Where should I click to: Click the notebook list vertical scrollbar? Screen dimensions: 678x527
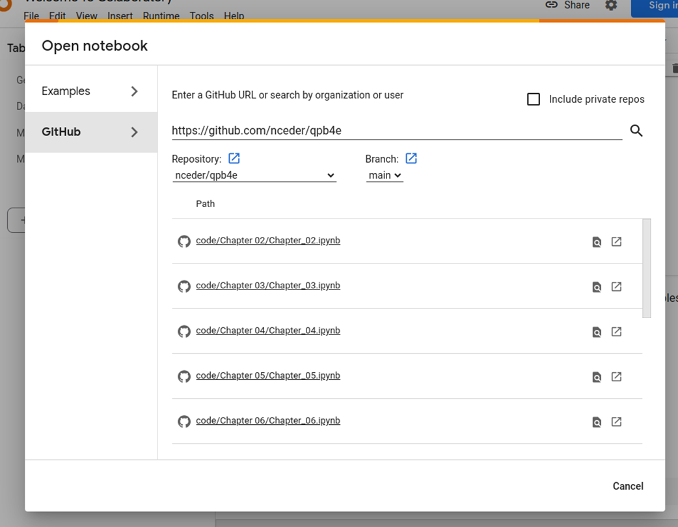coord(646,268)
